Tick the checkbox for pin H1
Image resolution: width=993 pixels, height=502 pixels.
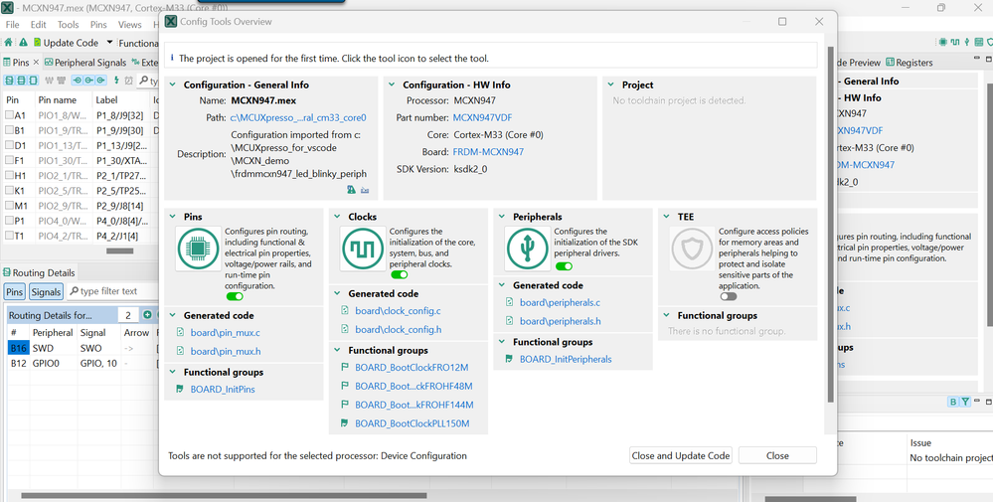click(x=10, y=175)
